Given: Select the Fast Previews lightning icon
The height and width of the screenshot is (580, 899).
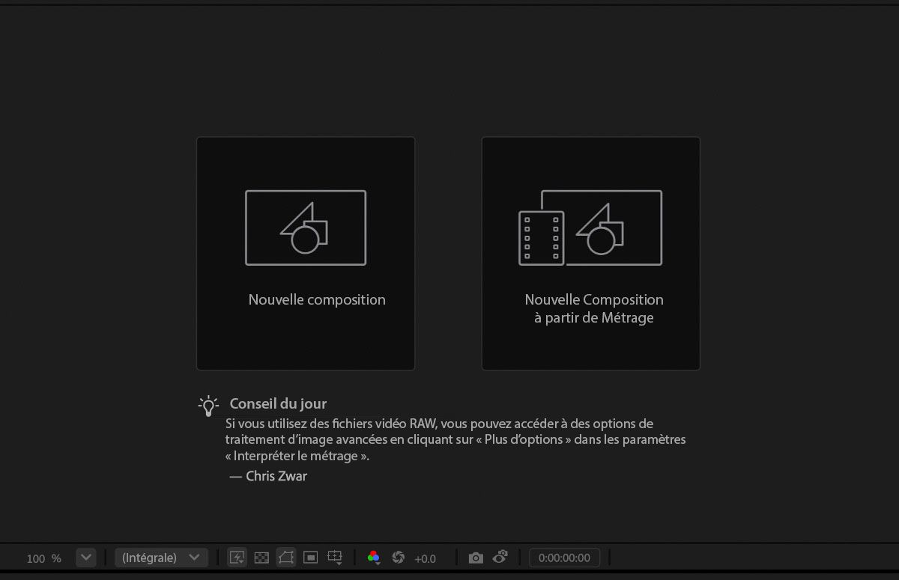Looking at the screenshot, I should click(x=237, y=558).
